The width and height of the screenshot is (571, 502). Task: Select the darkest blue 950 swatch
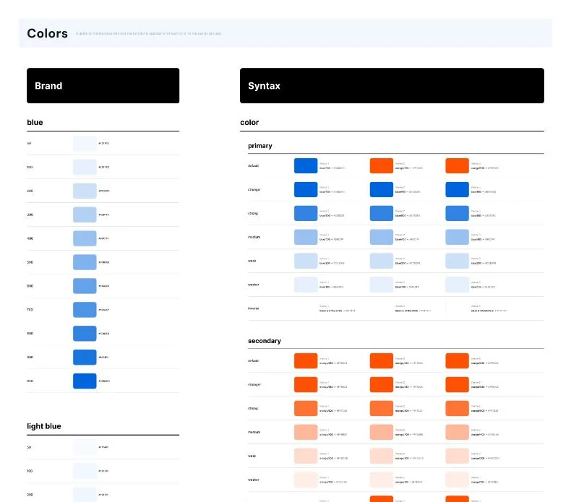point(85,381)
